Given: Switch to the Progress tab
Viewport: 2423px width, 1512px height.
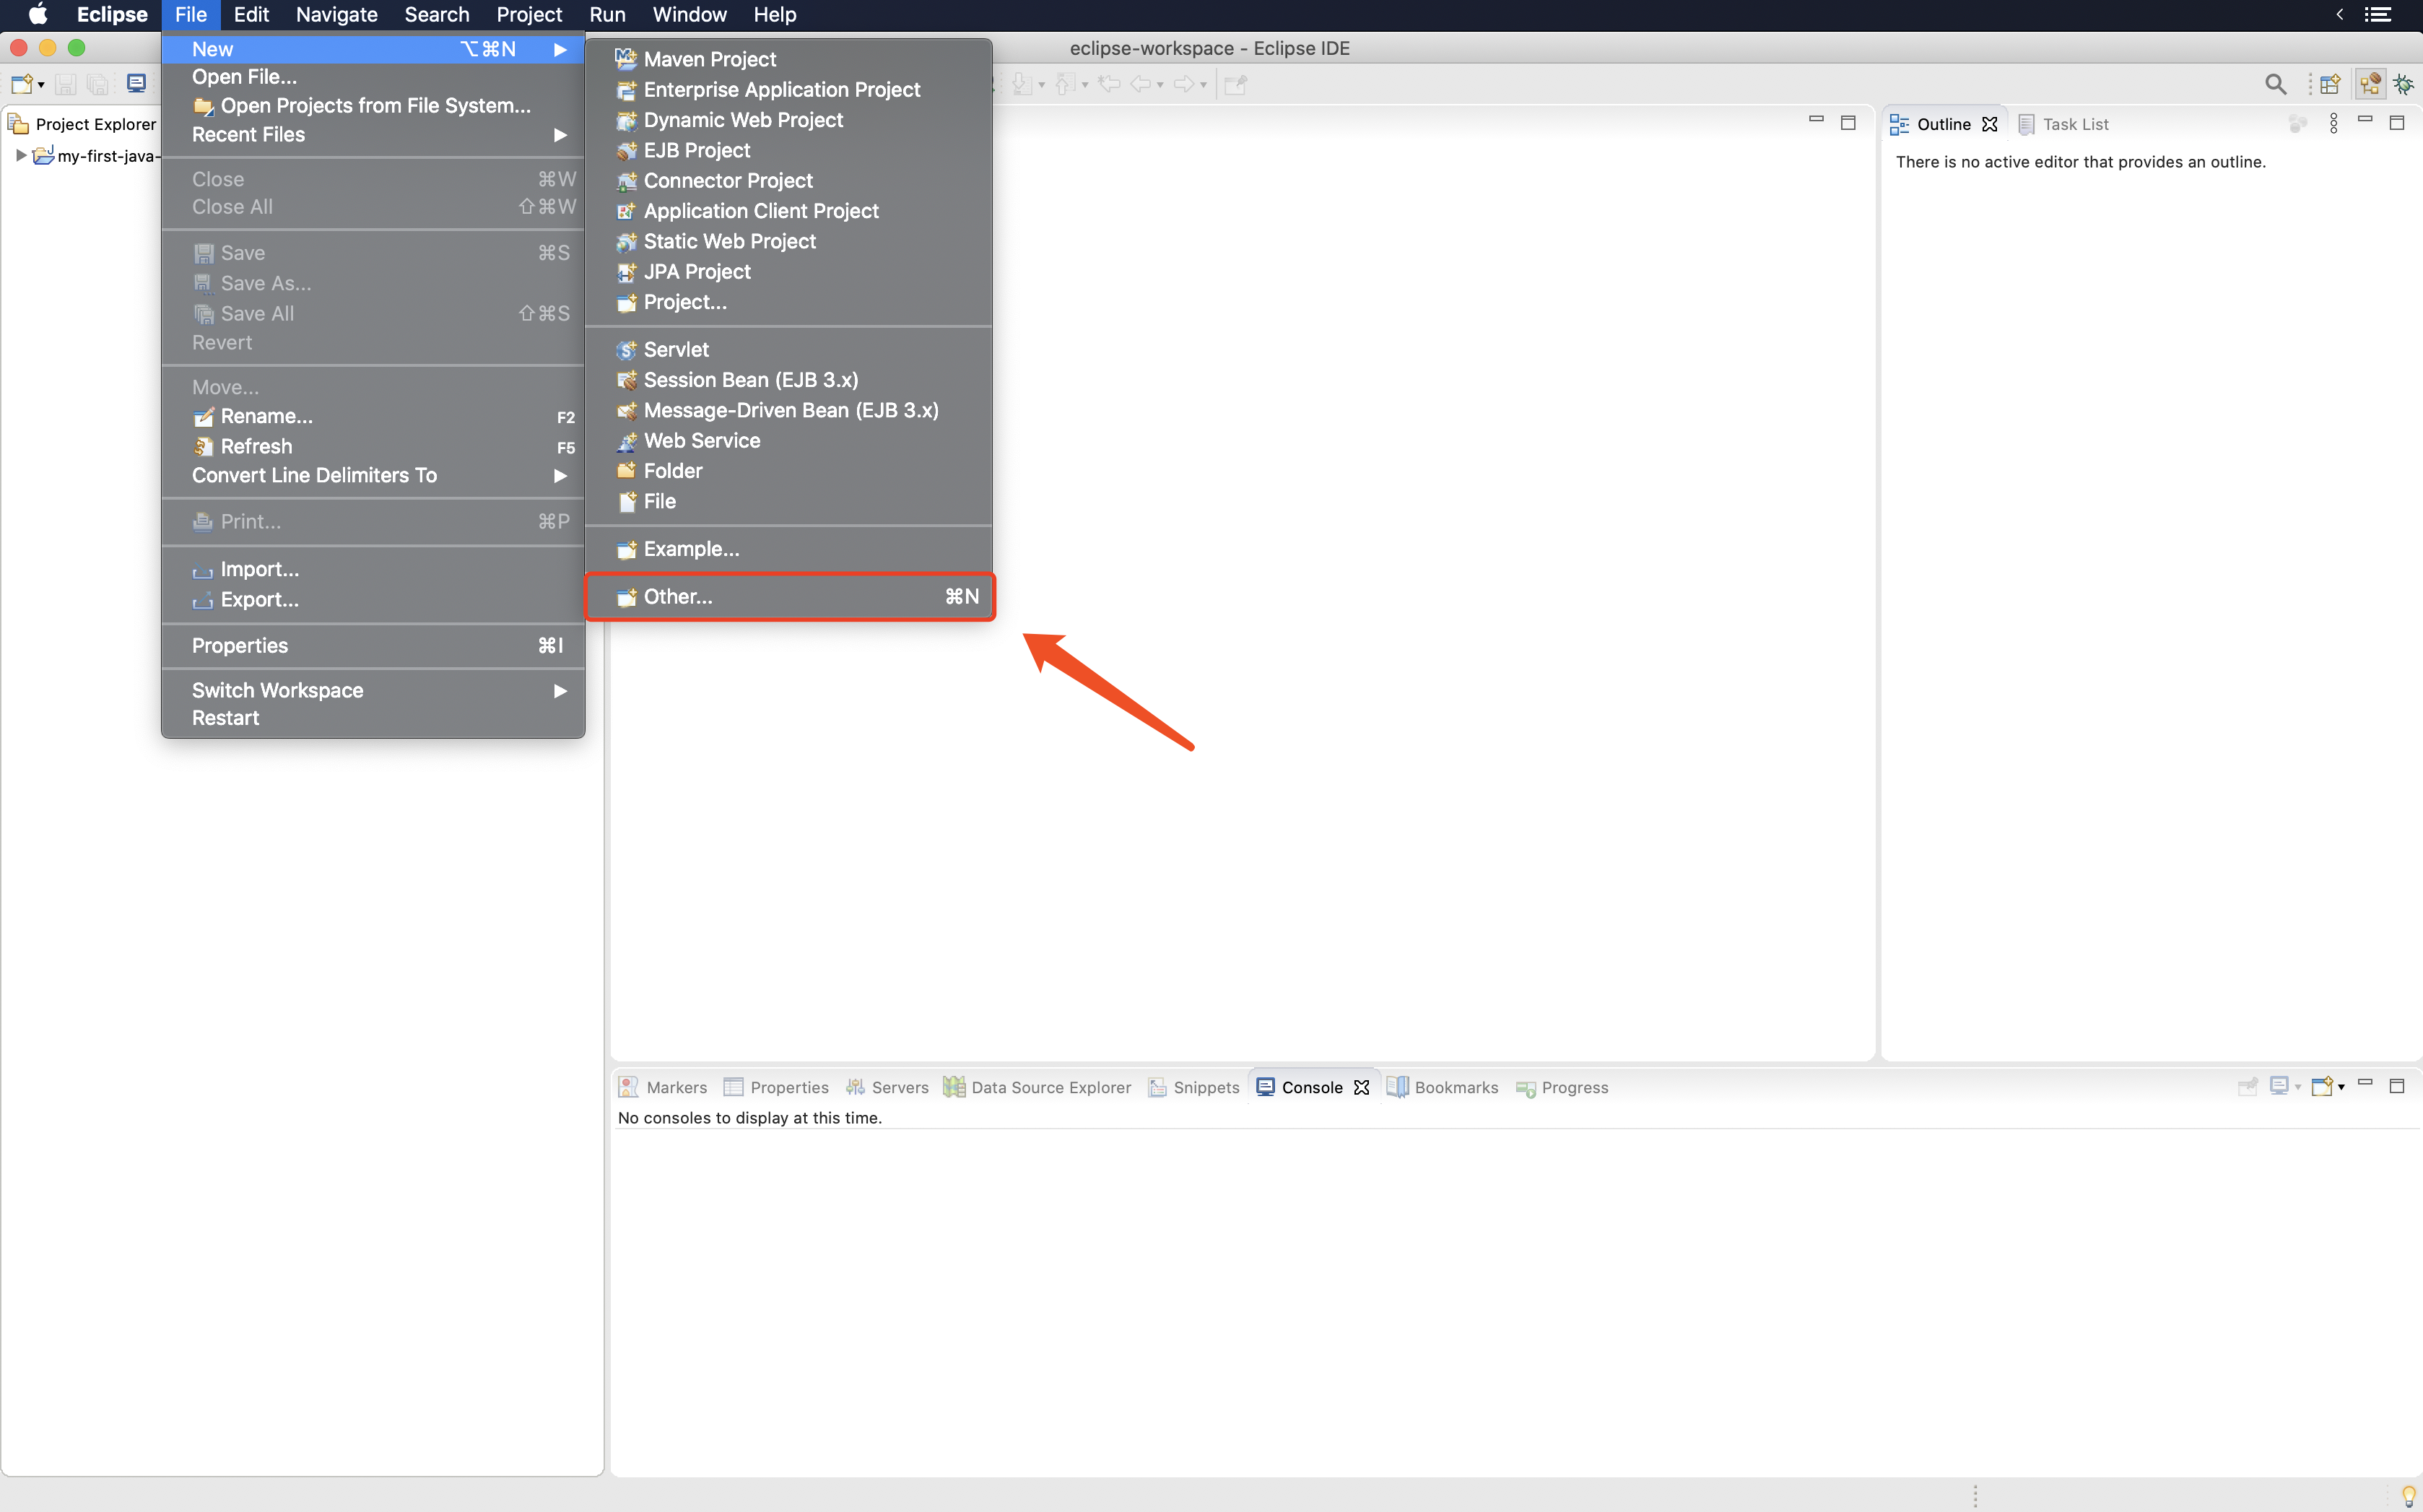Looking at the screenshot, I should click(x=1562, y=1087).
